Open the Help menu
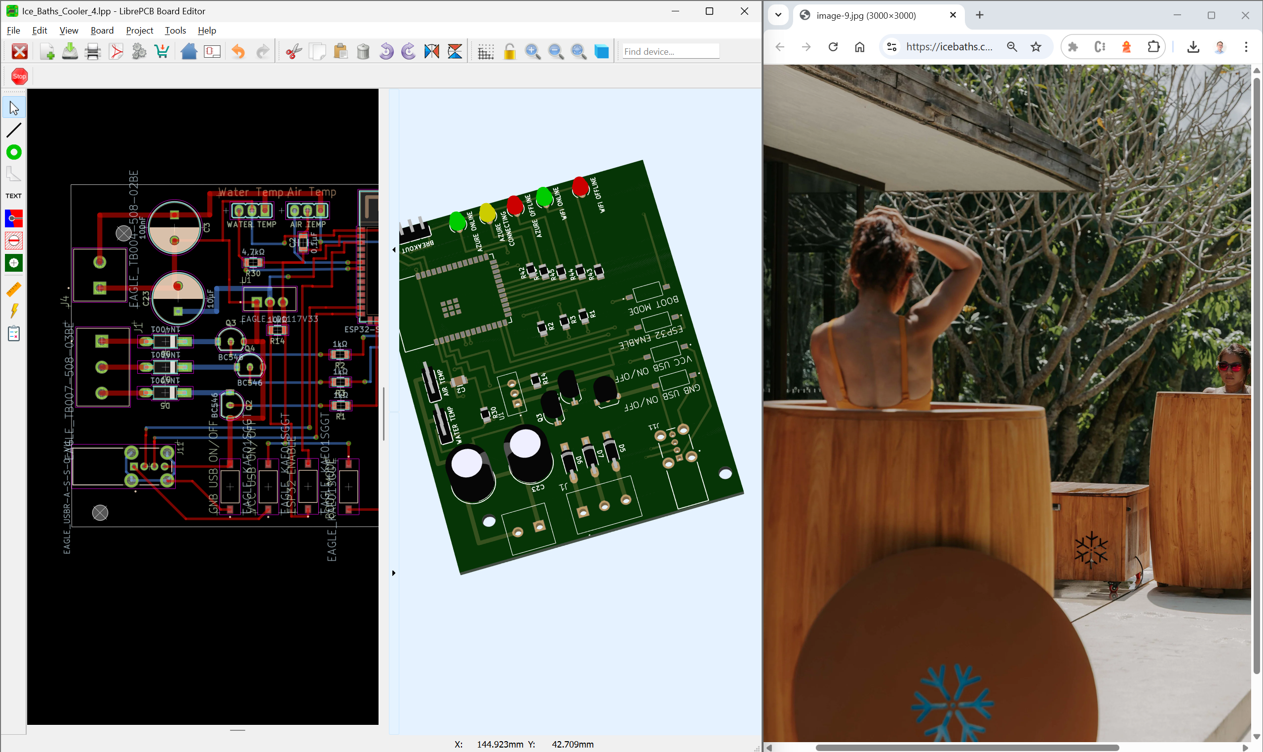The width and height of the screenshot is (1263, 752). tap(207, 31)
